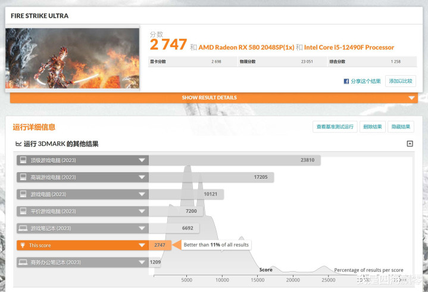
Task: Click desktop icon of 顶级游戏电脑 row
Action: (x=23, y=160)
